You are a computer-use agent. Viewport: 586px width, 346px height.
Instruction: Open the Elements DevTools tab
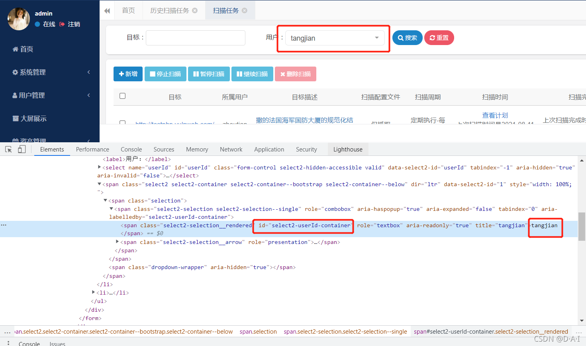52,149
